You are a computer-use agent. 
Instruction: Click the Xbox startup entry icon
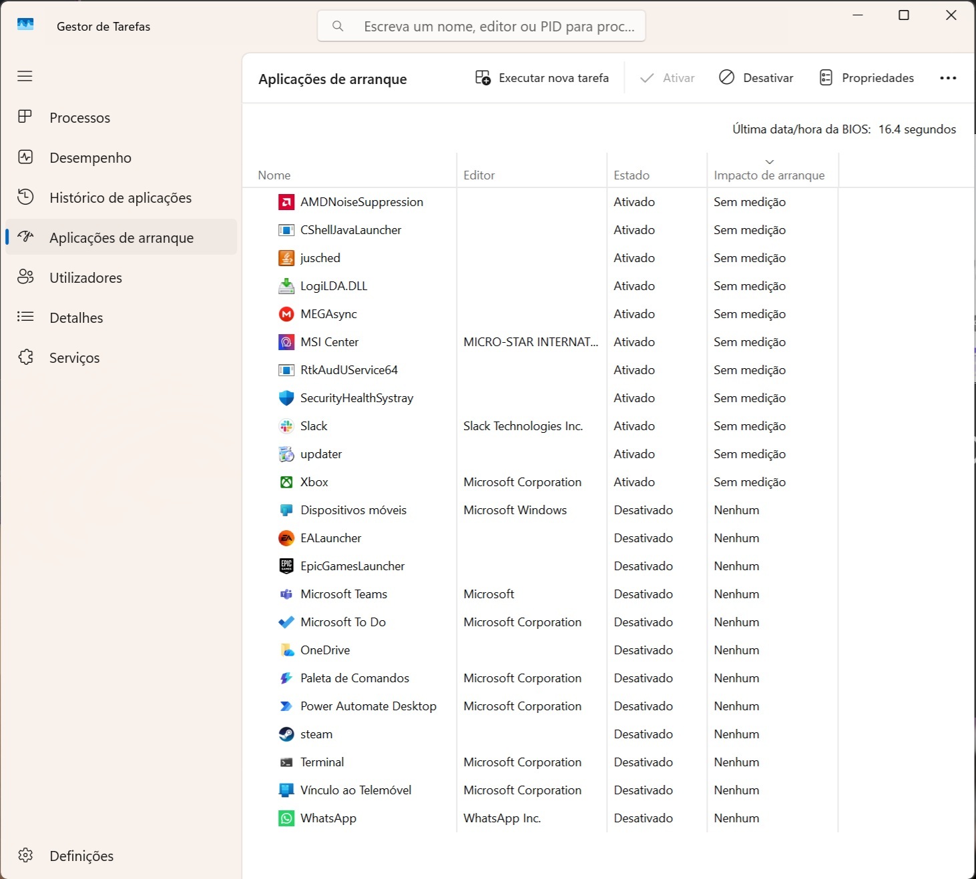286,482
